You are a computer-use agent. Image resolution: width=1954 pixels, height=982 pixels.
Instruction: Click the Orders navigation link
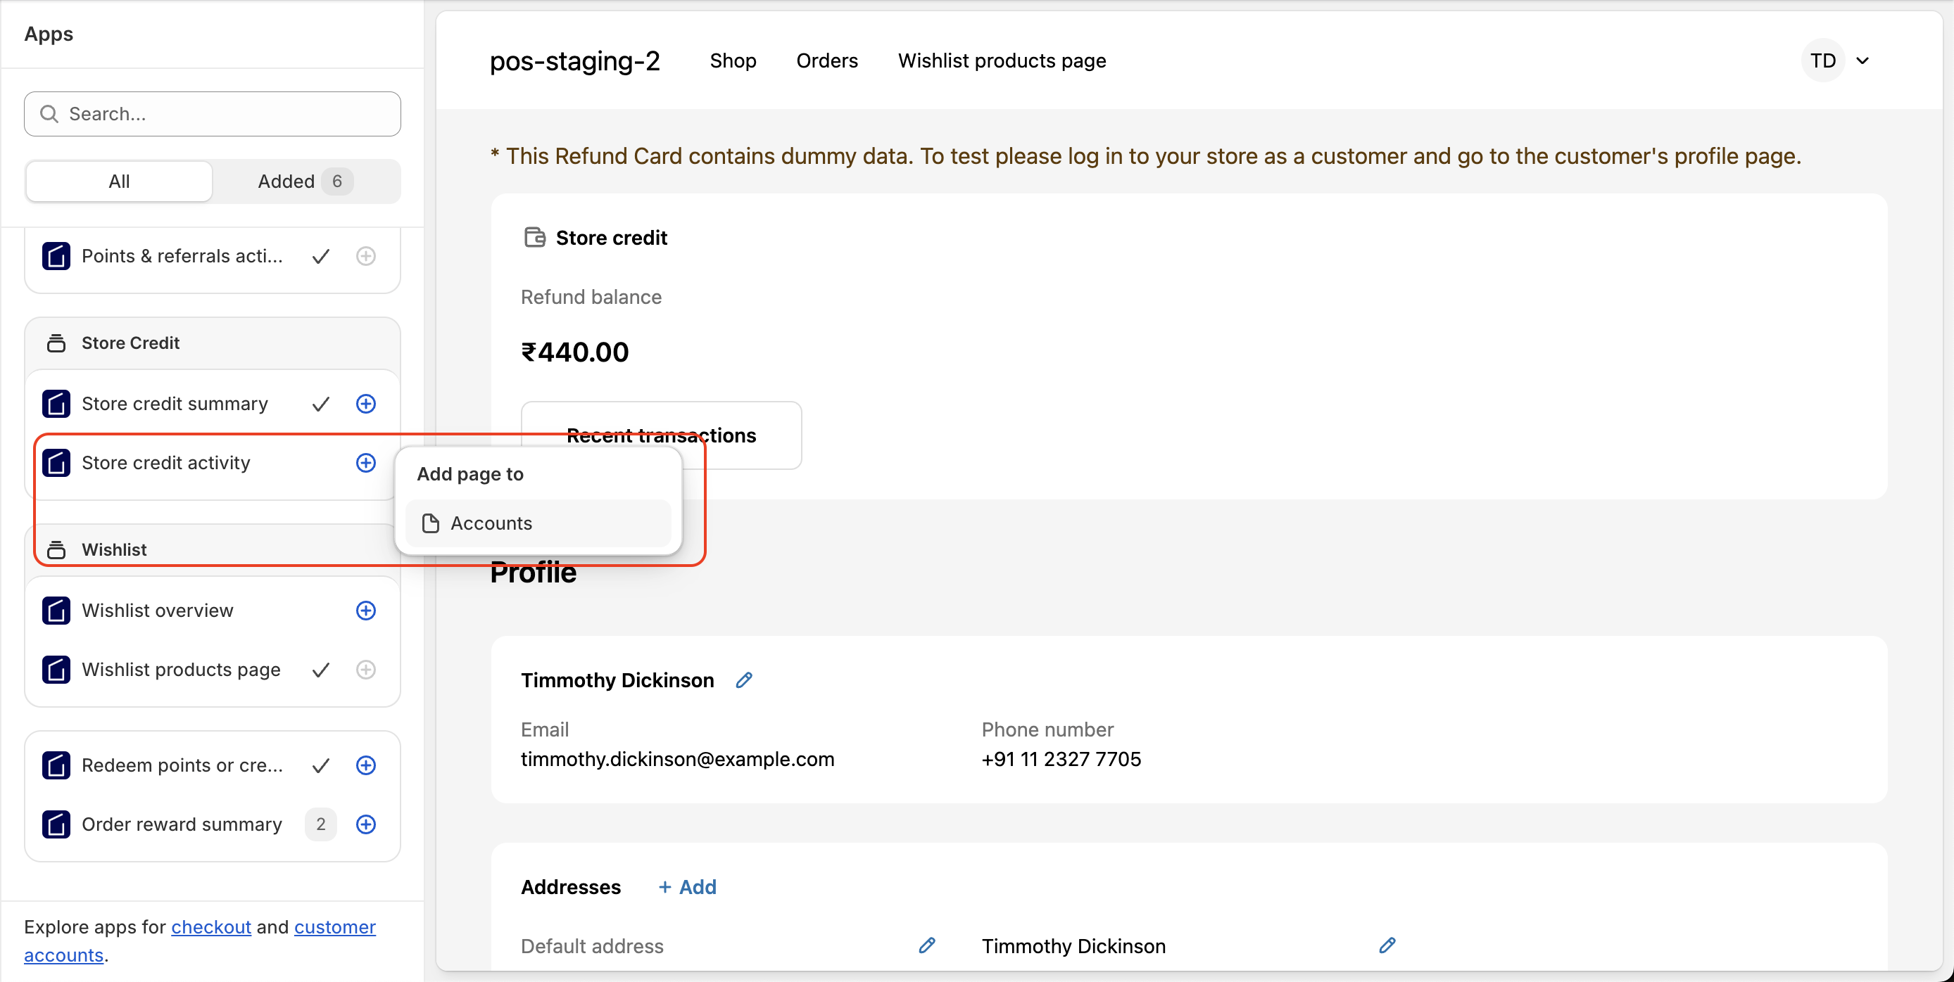(827, 60)
